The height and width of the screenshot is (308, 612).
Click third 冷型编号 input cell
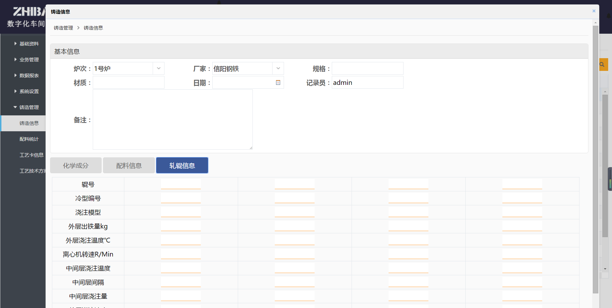(408, 198)
